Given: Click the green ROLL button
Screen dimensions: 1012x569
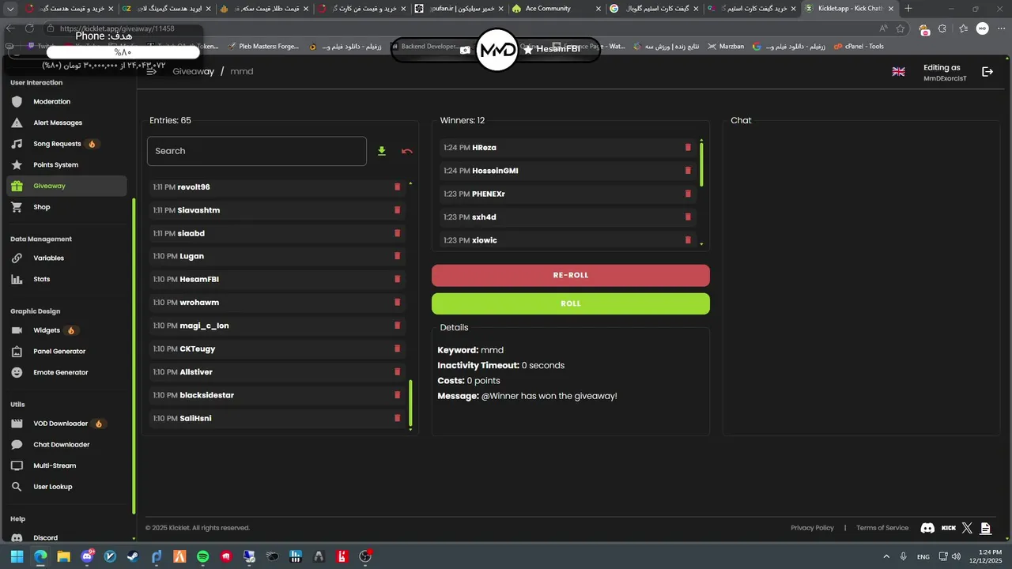Looking at the screenshot, I should pyautogui.click(x=571, y=303).
